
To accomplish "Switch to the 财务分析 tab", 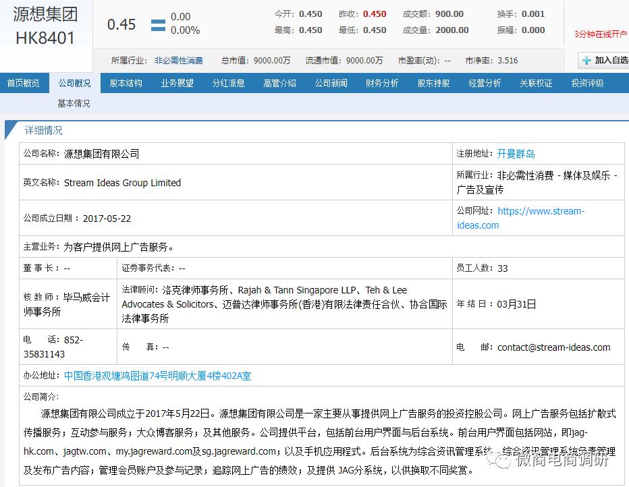I will click(382, 82).
